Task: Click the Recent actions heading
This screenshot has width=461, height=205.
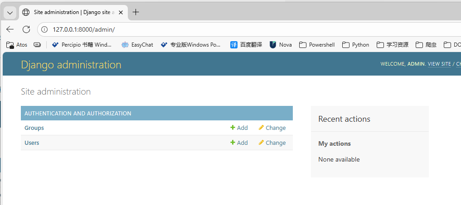Action: (345, 119)
